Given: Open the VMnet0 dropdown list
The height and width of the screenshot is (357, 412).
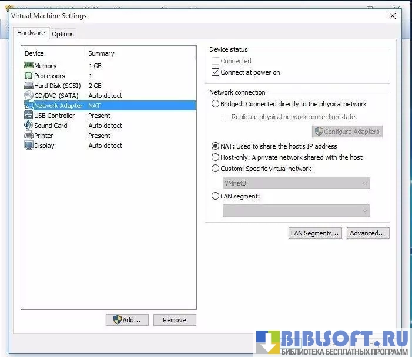Looking at the screenshot, I should 296,183.
